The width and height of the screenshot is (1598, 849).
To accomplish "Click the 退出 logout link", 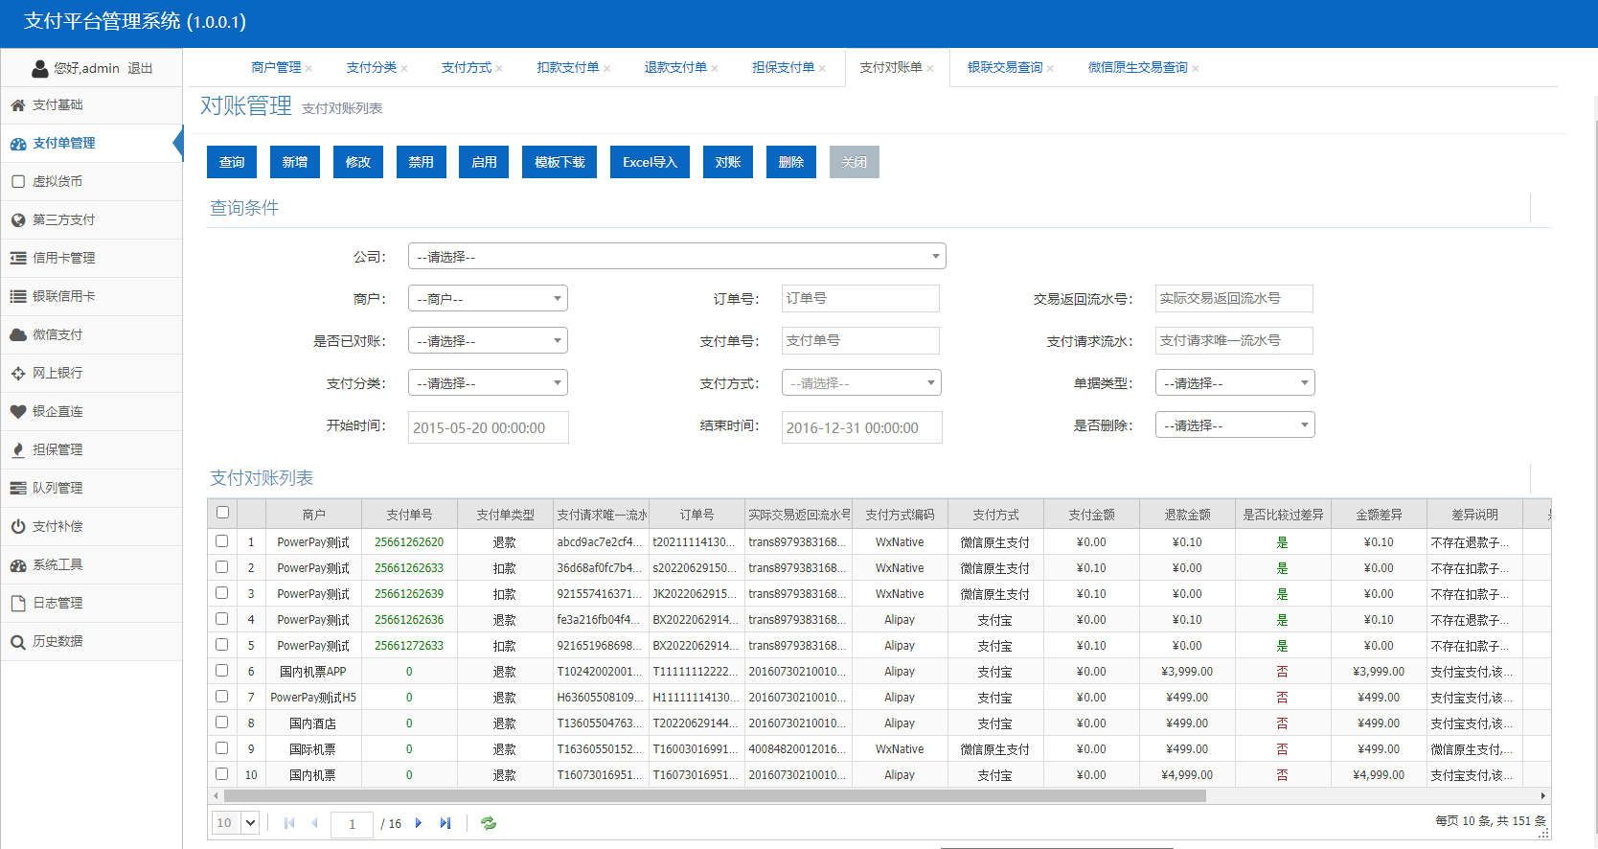I will click(x=140, y=69).
